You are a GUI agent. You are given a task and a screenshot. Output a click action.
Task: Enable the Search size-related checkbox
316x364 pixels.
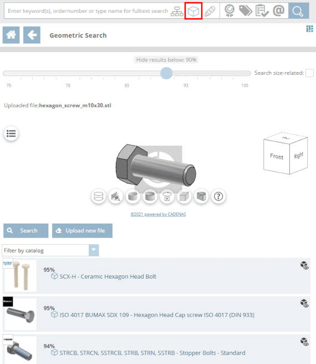point(309,73)
